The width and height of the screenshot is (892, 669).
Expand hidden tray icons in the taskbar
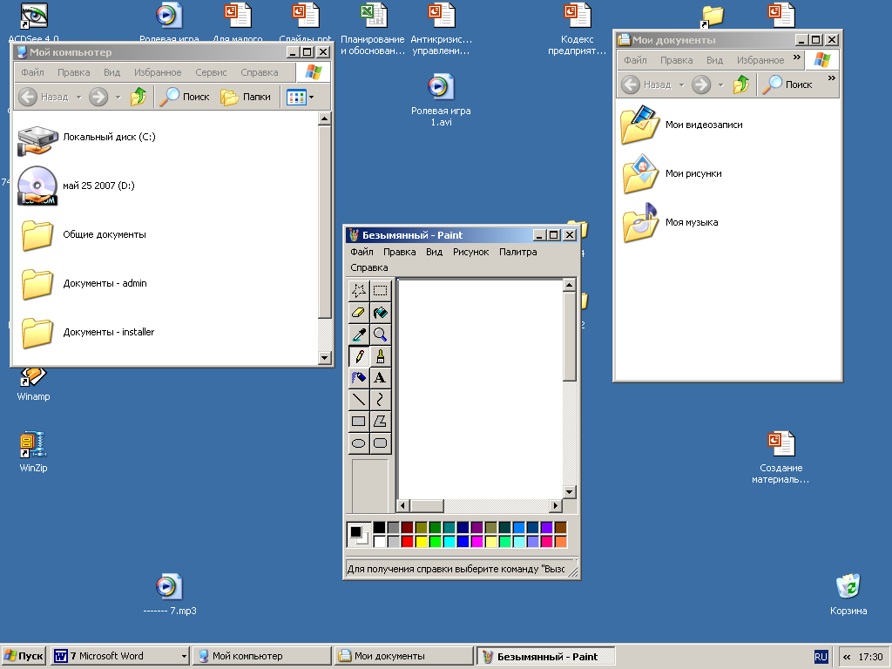847,657
